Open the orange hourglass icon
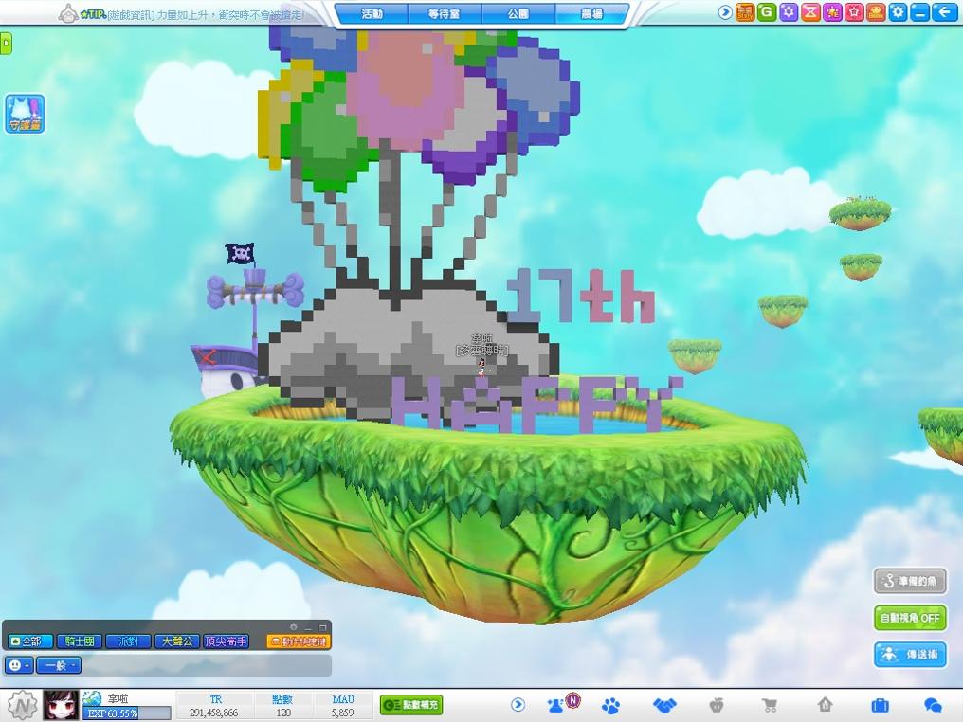 pos(810,12)
